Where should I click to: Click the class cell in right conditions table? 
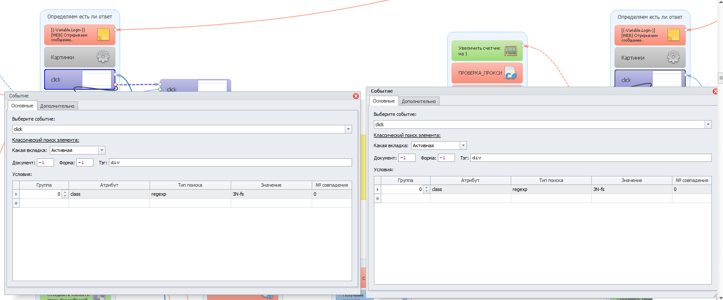470,190
